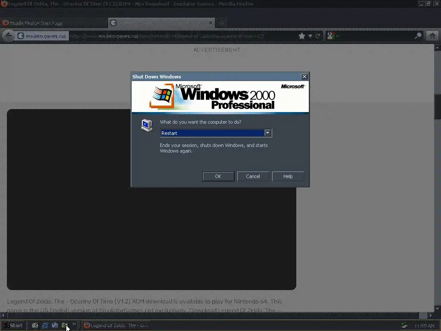Click the scroll up arrow in Firefox

coord(438,48)
